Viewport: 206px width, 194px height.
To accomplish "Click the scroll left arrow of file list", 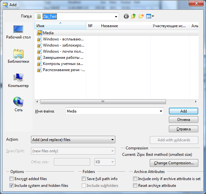I will [x=37, y=102].
